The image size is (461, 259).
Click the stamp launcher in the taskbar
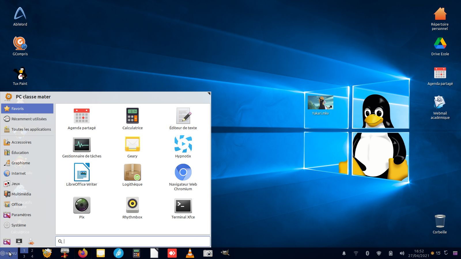tap(65, 253)
